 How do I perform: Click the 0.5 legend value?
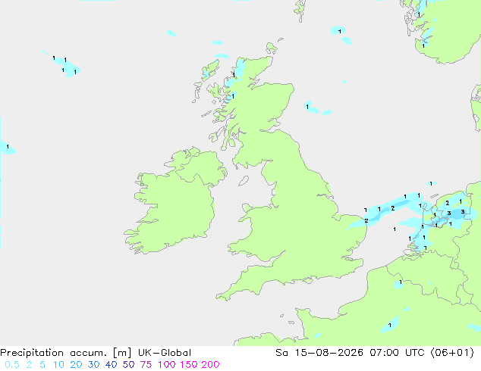[x=12, y=365]
